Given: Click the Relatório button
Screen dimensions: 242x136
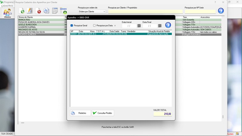Looking at the screenshot, I should click(80, 113).
